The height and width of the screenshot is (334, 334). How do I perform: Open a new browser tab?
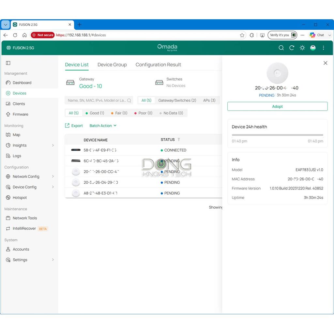point(80,25)
